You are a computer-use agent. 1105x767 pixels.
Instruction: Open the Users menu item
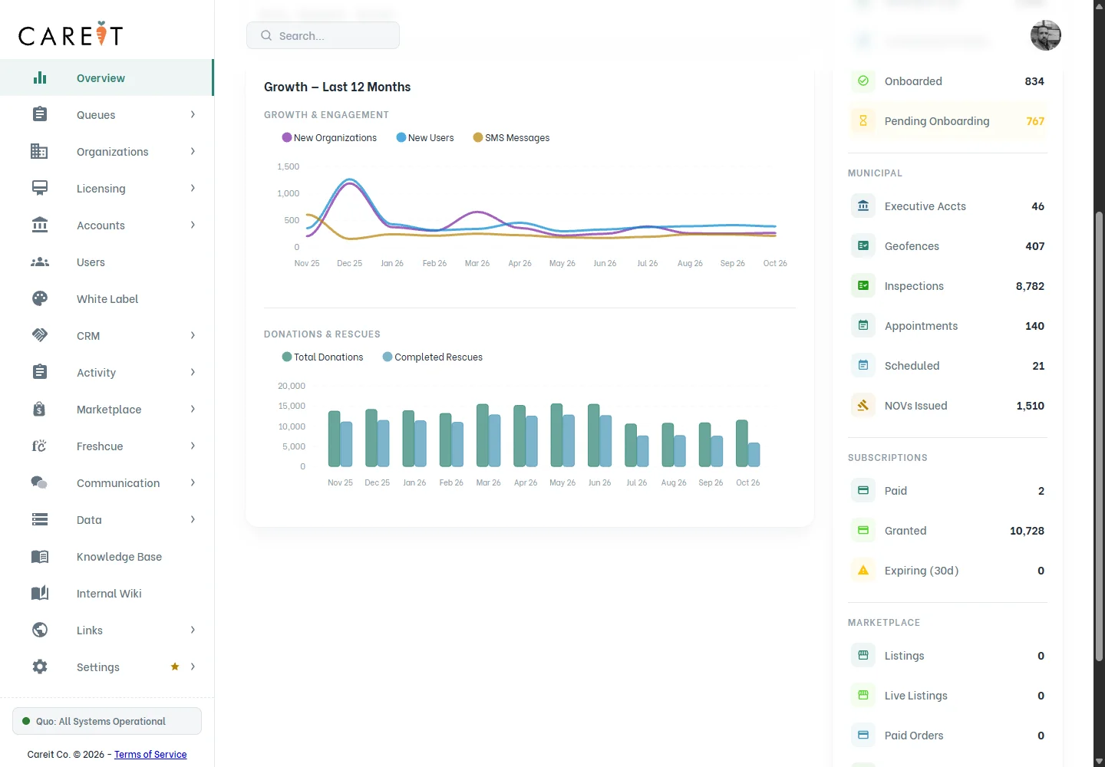pyautogui.click(x=107, y=262)
